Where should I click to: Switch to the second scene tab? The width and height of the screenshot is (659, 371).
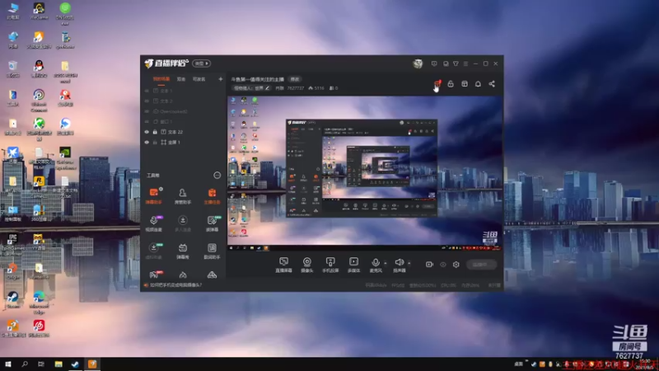pyautogui.click(x=180, y=79)
